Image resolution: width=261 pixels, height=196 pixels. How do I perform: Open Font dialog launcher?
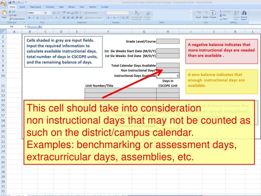point(59,22)
